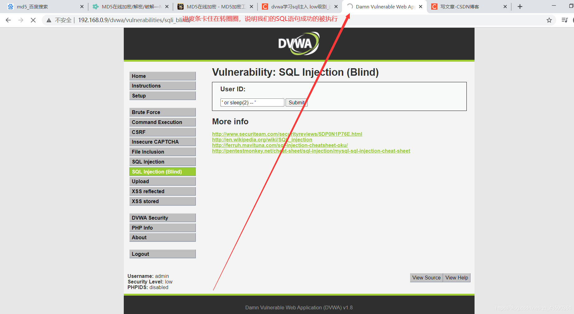
Task: Open the reading list icon in toolbar
Action: click(565, 20)
